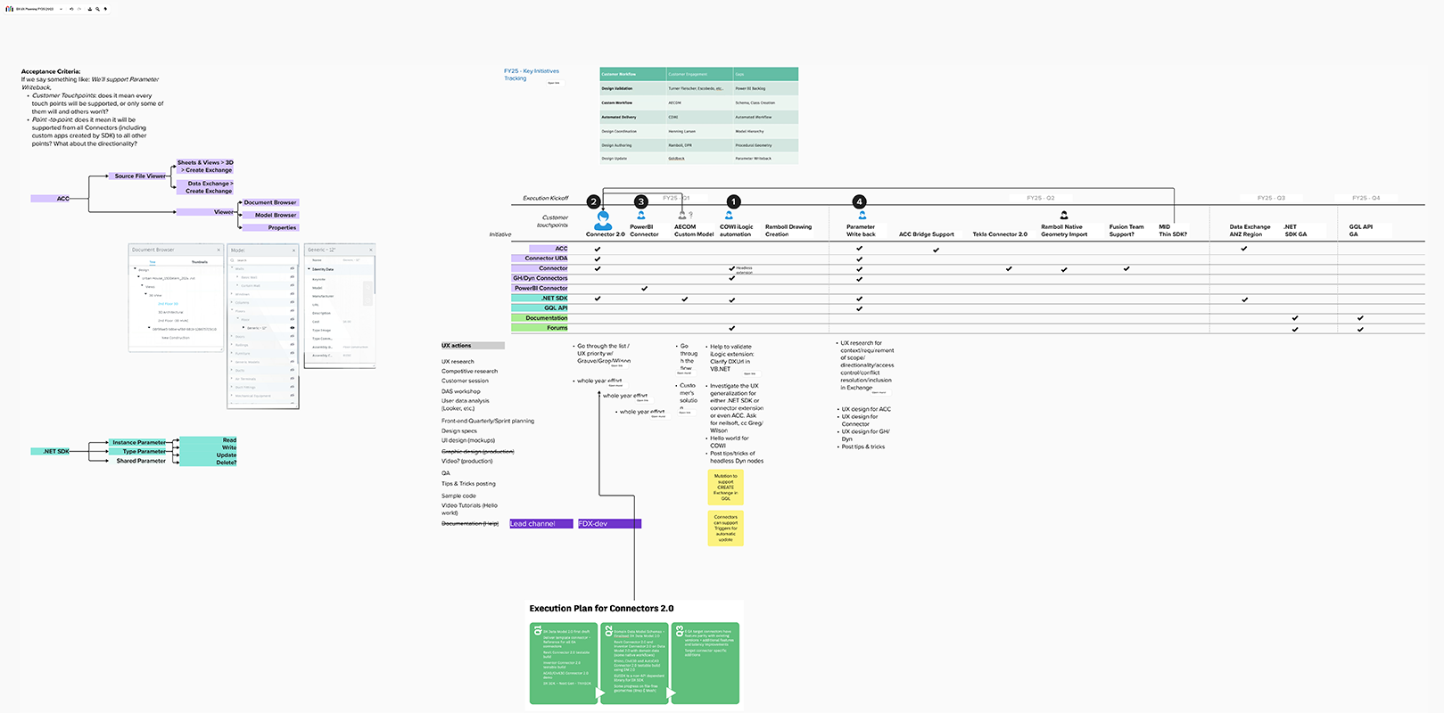Click the purple FDX-dev button

pyautogui.click(x=609, y=524)
